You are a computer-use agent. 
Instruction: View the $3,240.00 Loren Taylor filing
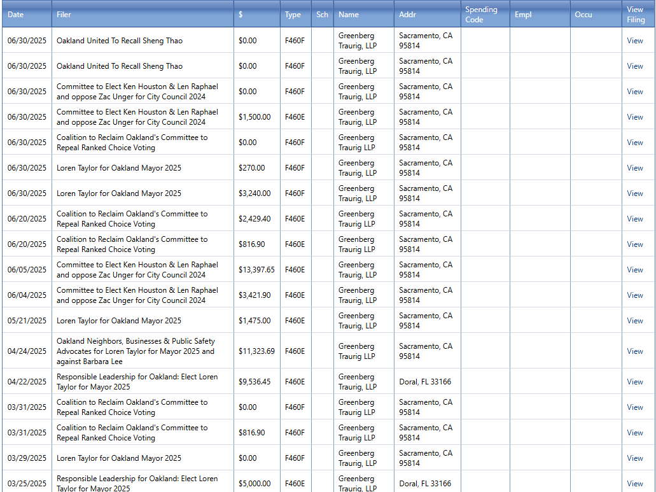click(634, 193)
